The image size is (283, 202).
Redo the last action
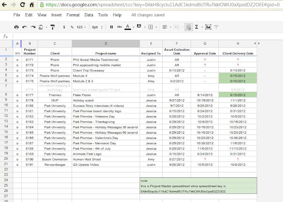tap(33, 27)
